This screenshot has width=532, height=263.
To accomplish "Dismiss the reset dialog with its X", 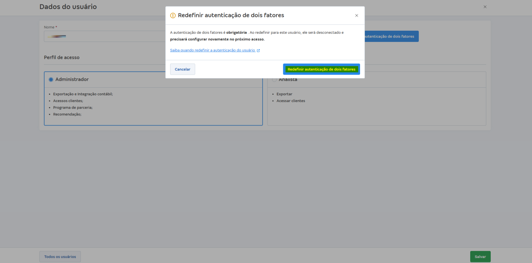I will click(x=356, y=15).
